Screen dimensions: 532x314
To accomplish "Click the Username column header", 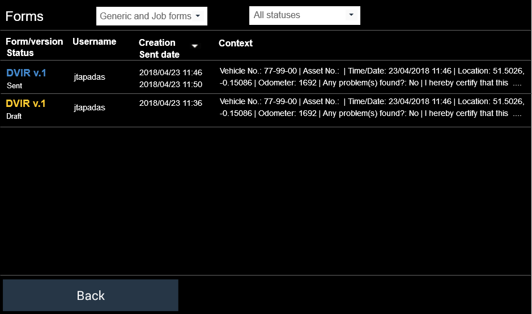I will [x=94, y=41].
